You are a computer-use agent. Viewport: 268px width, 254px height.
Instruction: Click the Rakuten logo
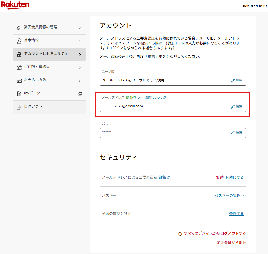15,5
